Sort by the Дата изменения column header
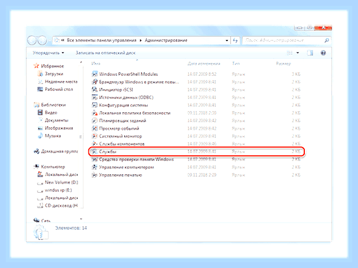Screen dimensions: 358x268 [204, 64]
